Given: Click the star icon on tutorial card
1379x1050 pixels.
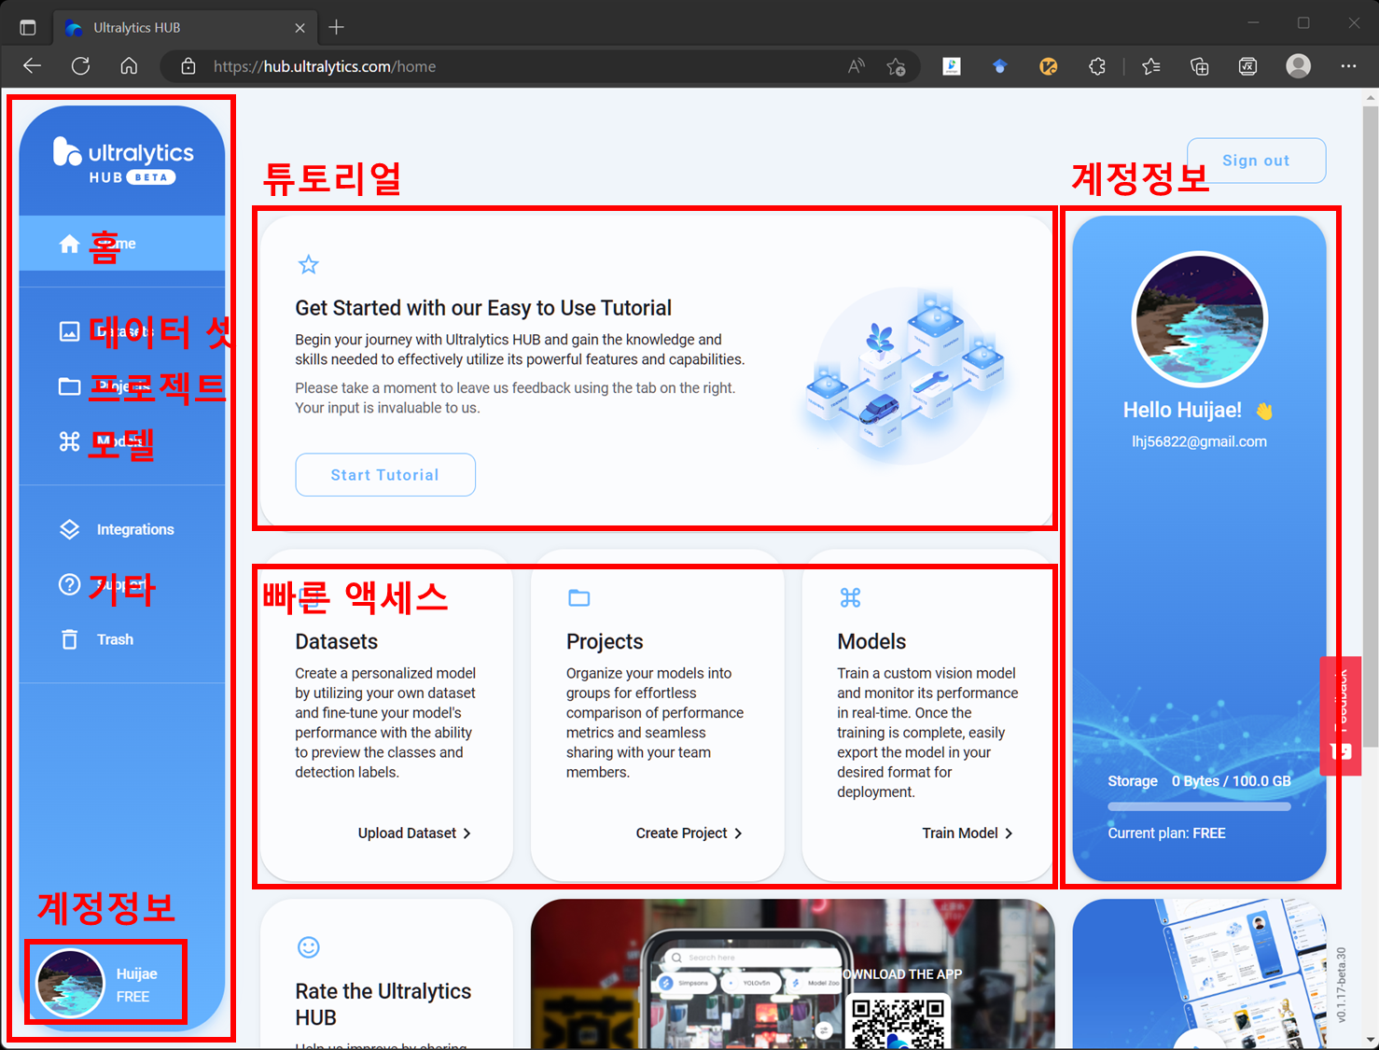Looking at the screenshot, I should pyautogui.click(x=309, y=265).
